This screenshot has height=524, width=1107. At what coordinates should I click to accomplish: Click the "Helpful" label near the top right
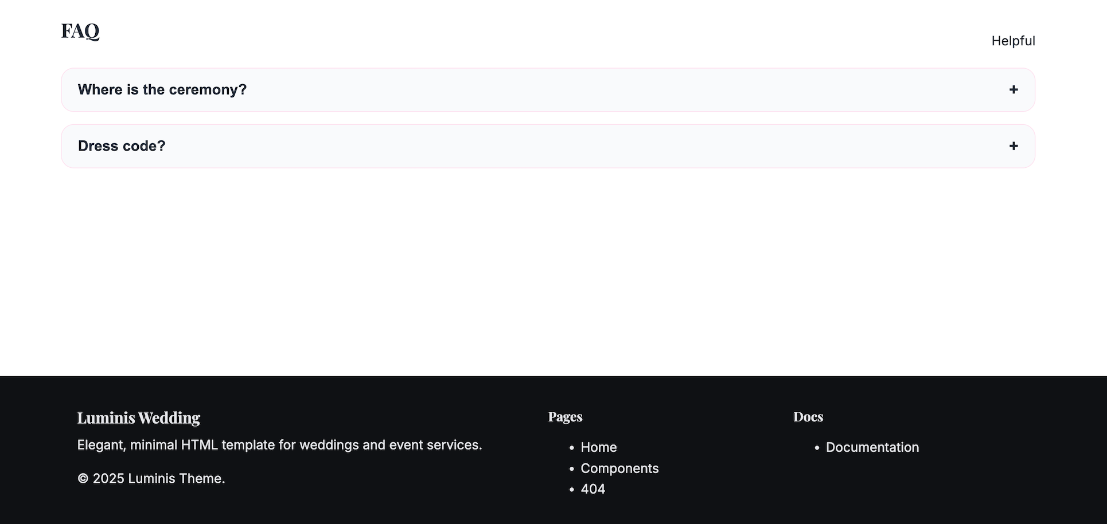[1013, 41]
